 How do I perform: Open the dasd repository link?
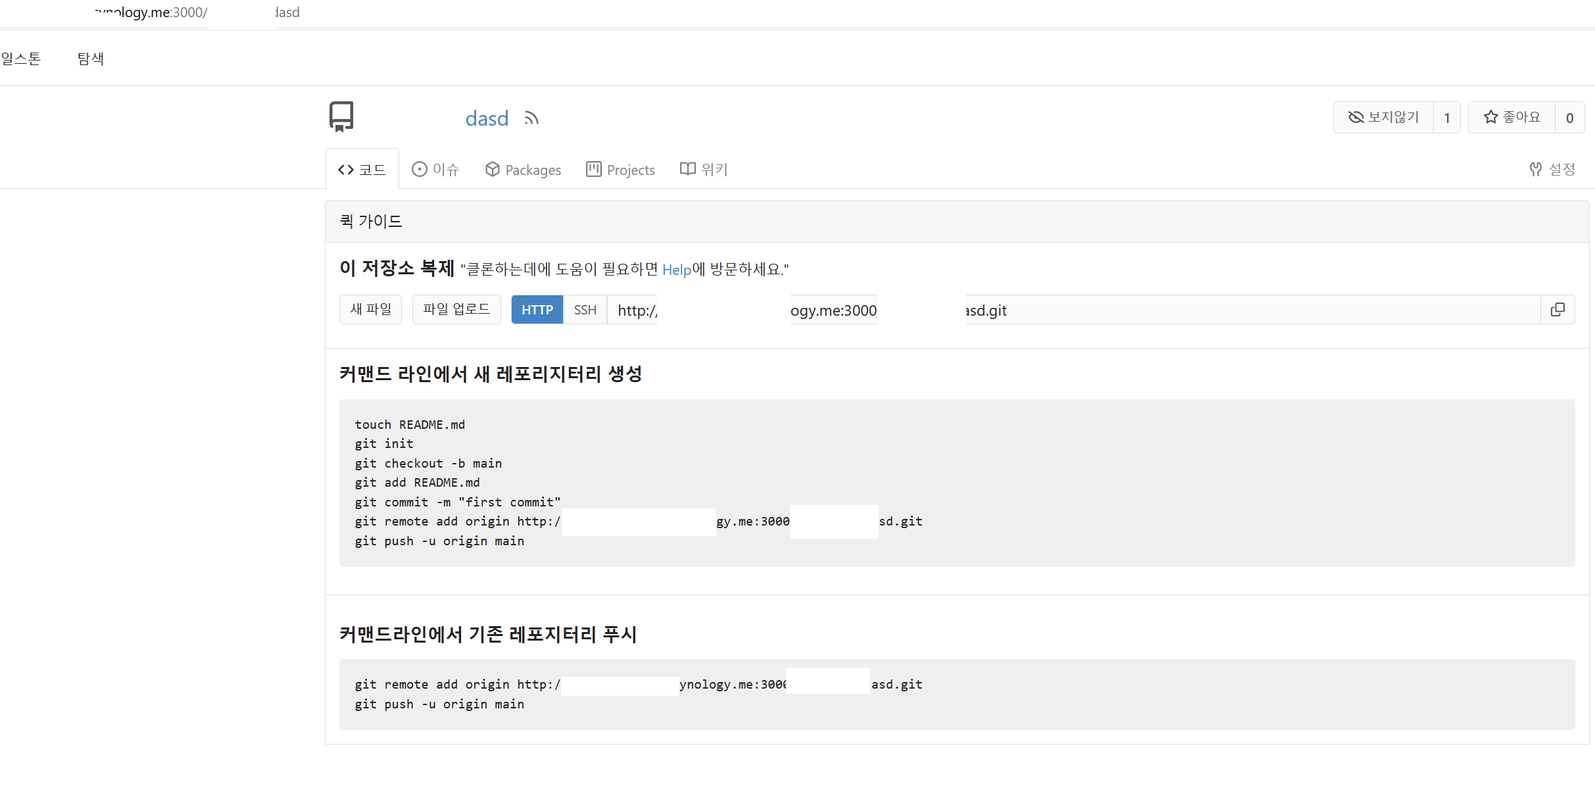point(487,118)
